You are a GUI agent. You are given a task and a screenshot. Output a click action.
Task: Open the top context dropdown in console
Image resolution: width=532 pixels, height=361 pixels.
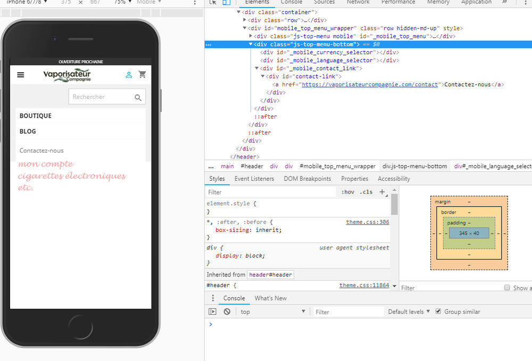(272, 312)
